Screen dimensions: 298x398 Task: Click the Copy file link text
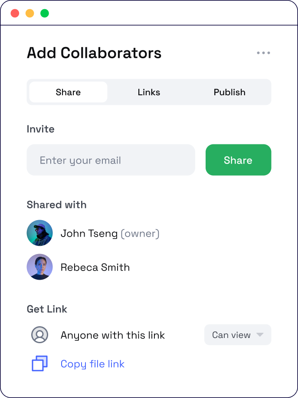[x=92, y=364]
